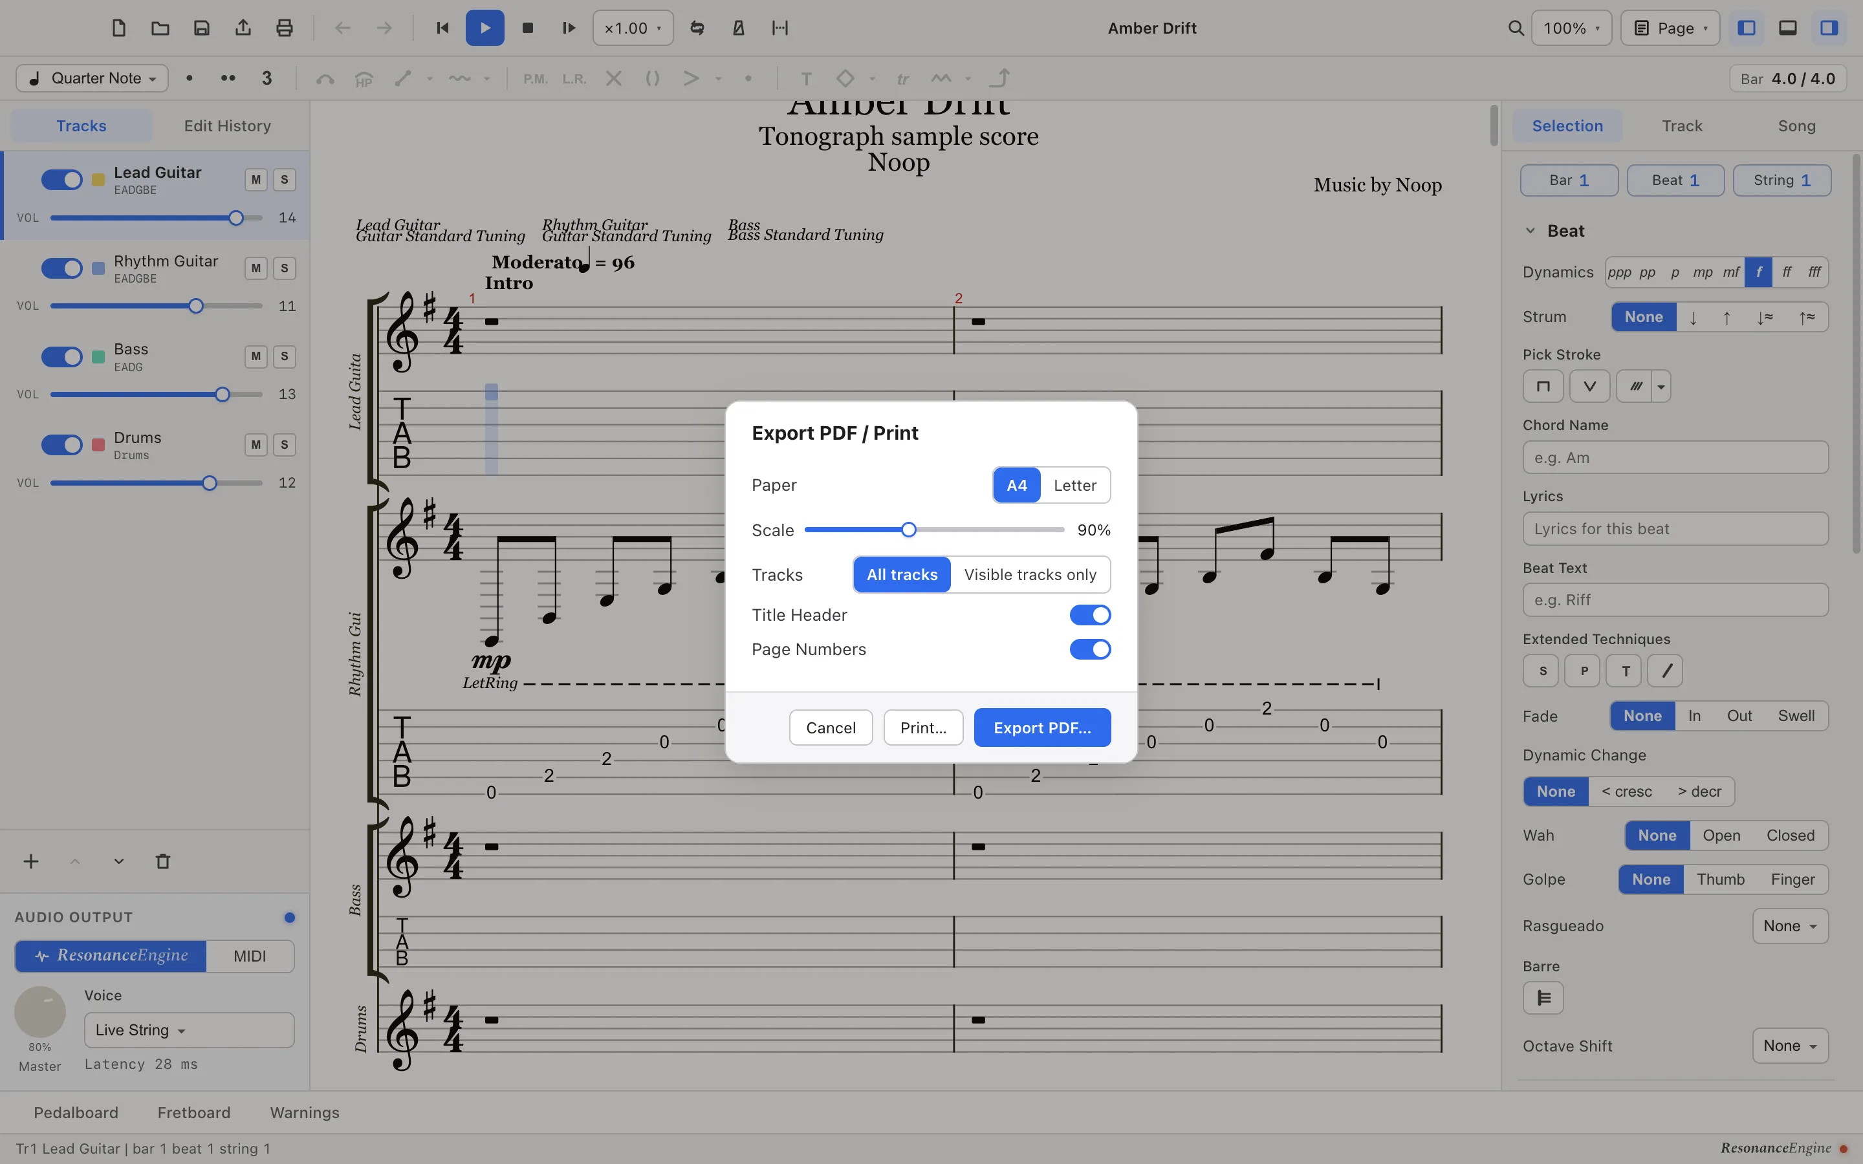Open the playback speed x1.00 dropdown
Image resolution: width=1863 pixels, height=1164 pixels.
click(x=633, y=28)
